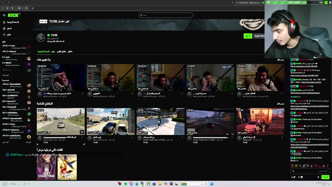Open the Chrome icon on the taskbar
332x187 pixels.
[x=142, y=184]
